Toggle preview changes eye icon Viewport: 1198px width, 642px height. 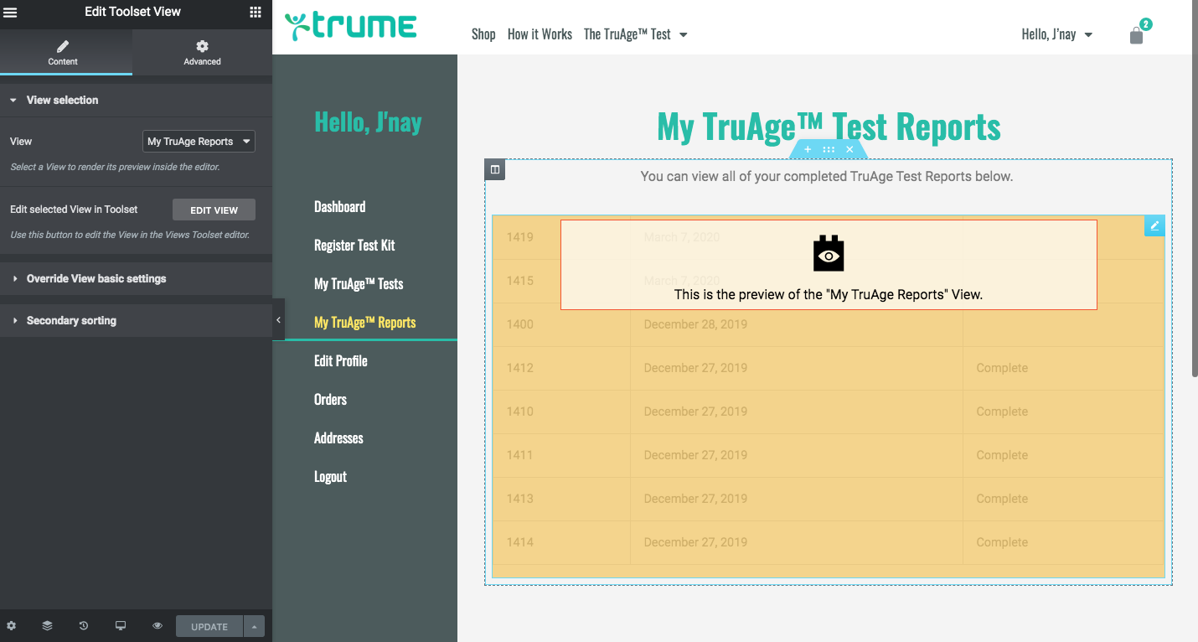(x=157, y=626)
